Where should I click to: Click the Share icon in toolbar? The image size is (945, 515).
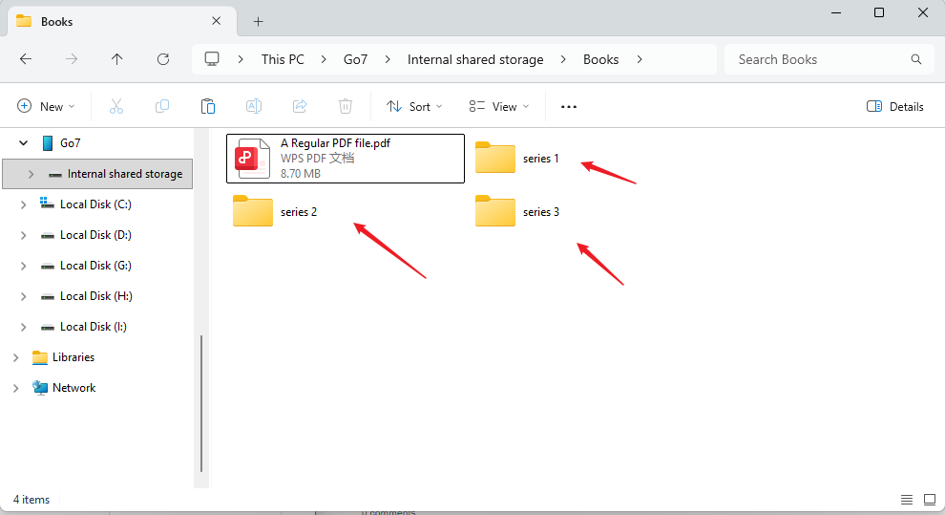(x=300, y=107)
